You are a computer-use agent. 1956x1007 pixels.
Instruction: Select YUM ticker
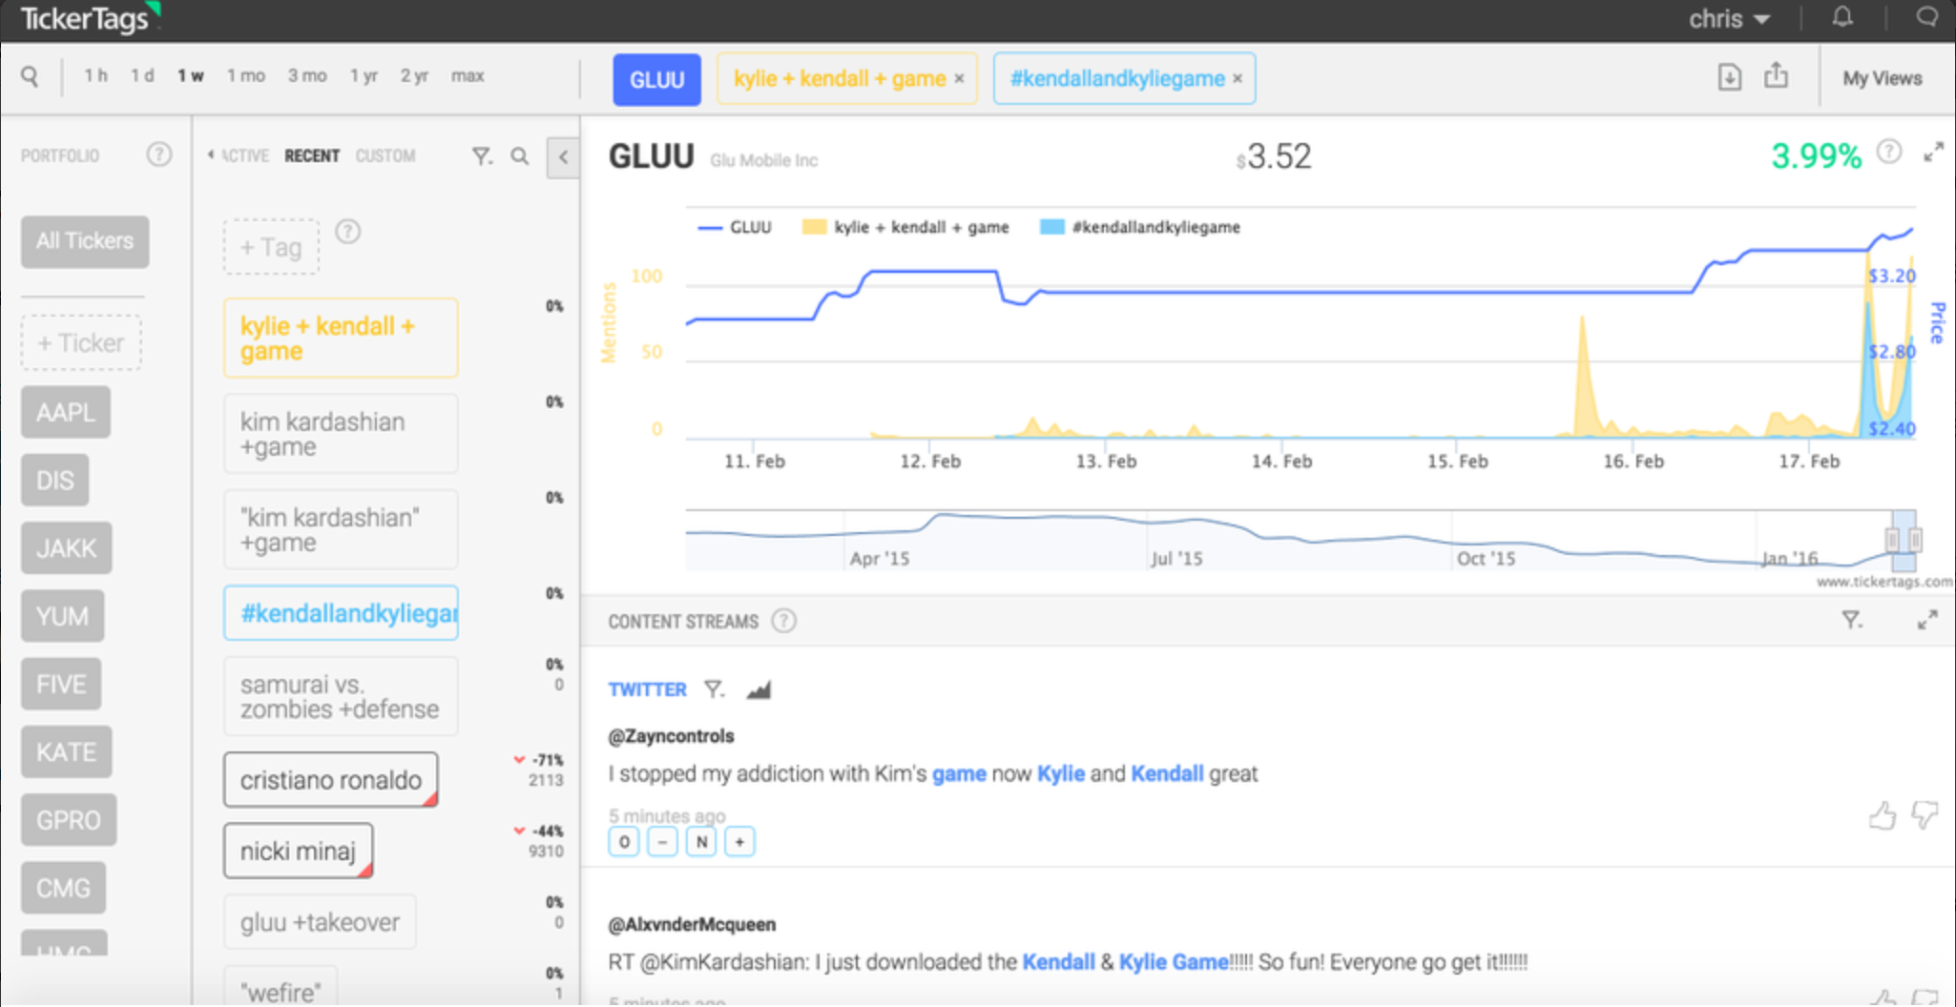pyautogui.click(x=62, y=616)
